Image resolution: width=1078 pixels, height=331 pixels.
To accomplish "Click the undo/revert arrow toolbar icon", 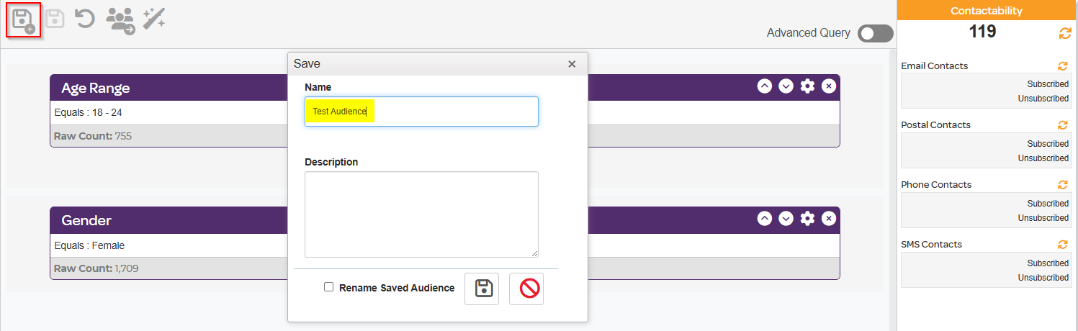I will [85, 19].
